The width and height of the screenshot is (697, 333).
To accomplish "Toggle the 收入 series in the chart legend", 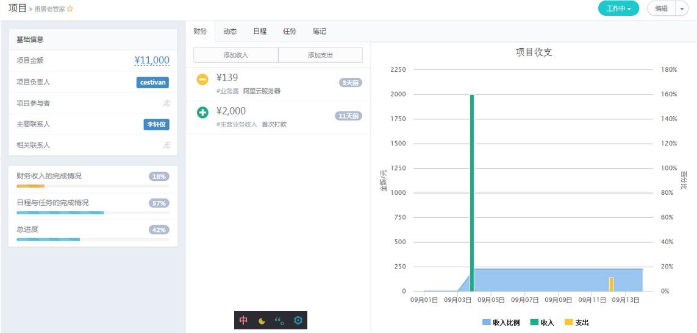I will [542, 322].
